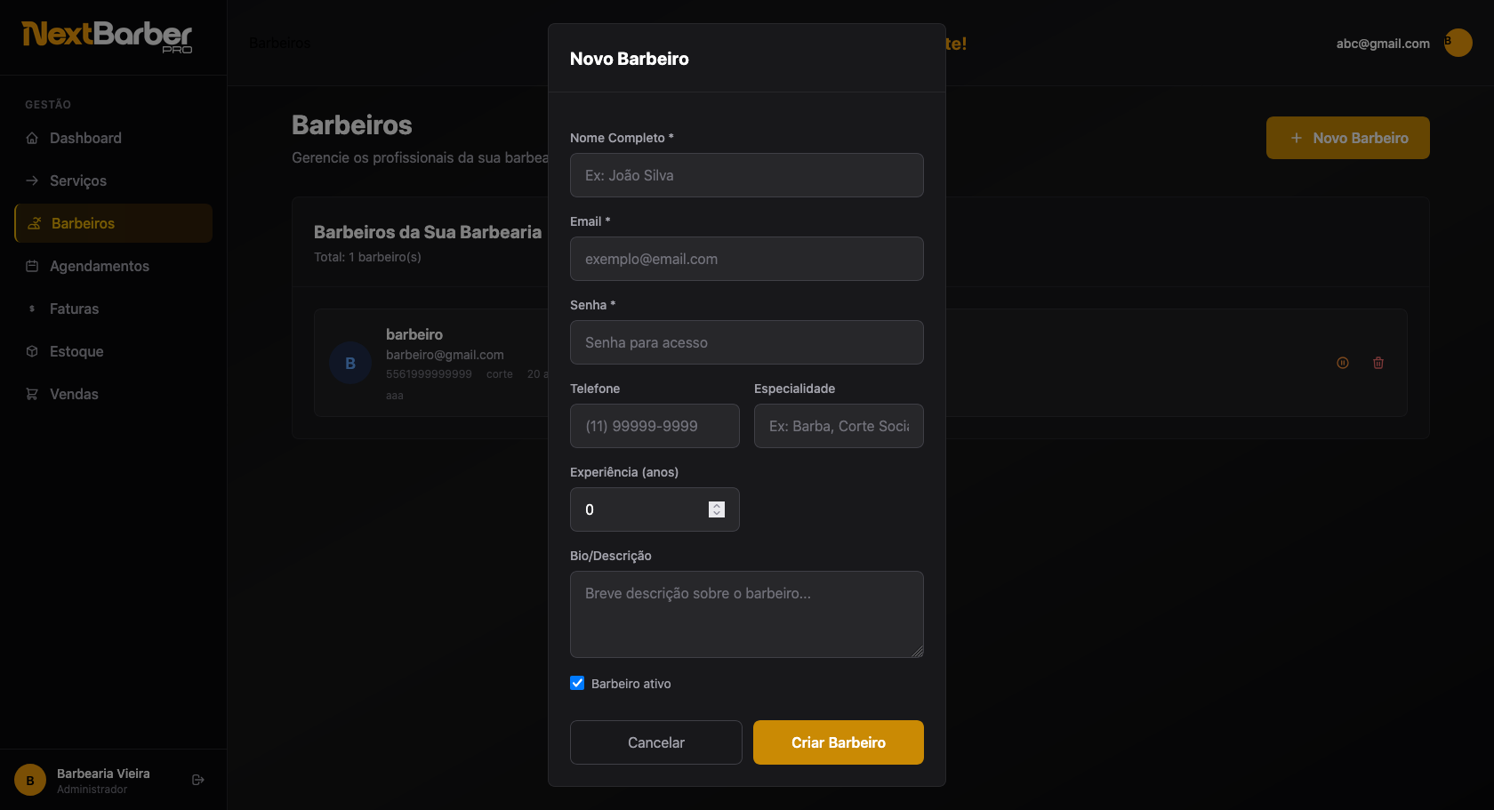Click the Email input field
Screen dimensions: 1494x810
click(746, 259)
